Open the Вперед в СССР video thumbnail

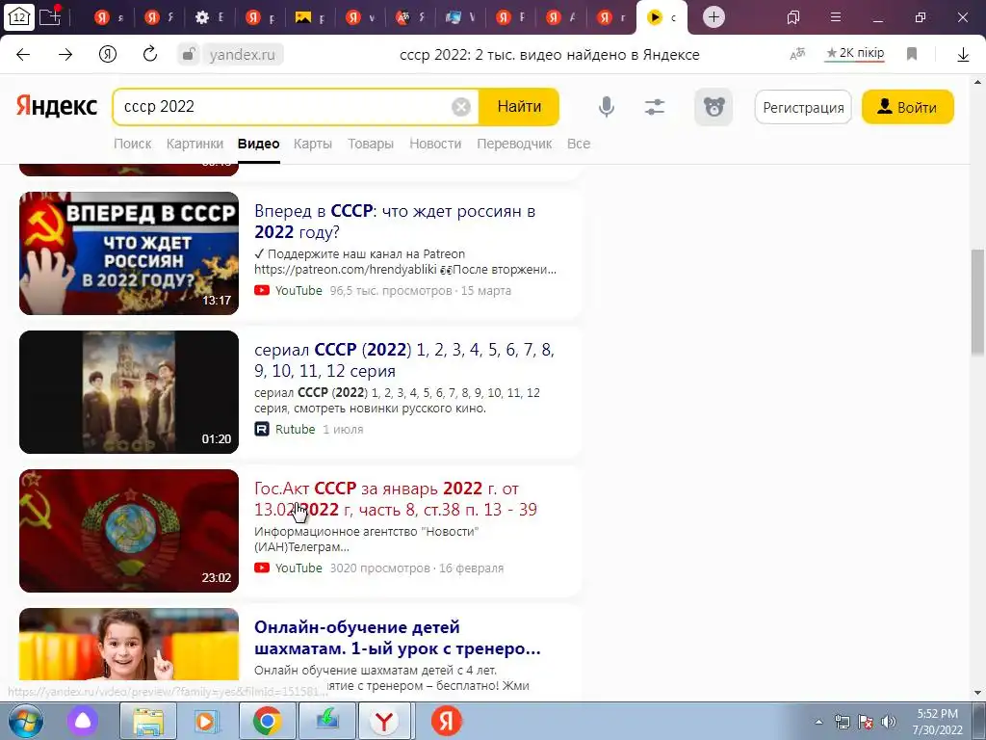[129, 253]
